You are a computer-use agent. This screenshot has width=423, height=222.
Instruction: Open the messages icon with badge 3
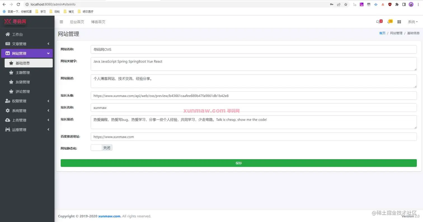[379, 22]
